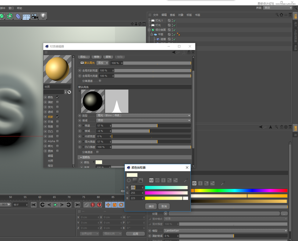Enable the 凹凸 channel checkbox
Screen dimensions: 298x241
click(x=57, y=131)
